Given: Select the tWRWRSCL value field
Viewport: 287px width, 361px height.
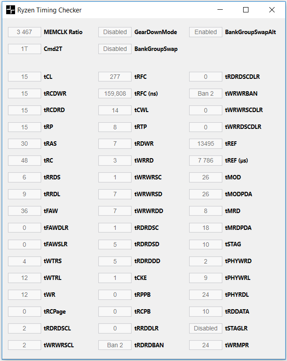Looking at the screenshot, I should (25, 345).
